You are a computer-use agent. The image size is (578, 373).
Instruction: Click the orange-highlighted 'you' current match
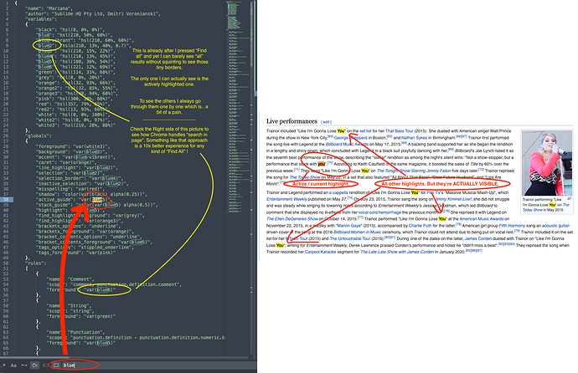(322, 164)
